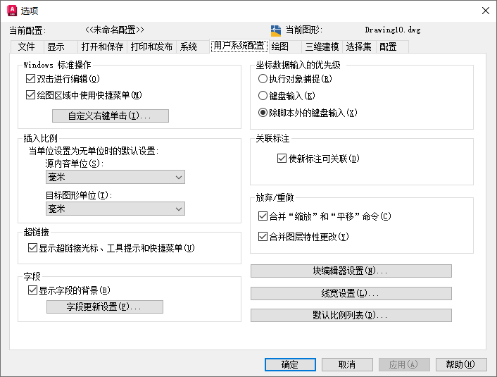
Task: Toggle 双击进行编辑 checkbox
Action: pyautogui.click(x=30, y=78)
